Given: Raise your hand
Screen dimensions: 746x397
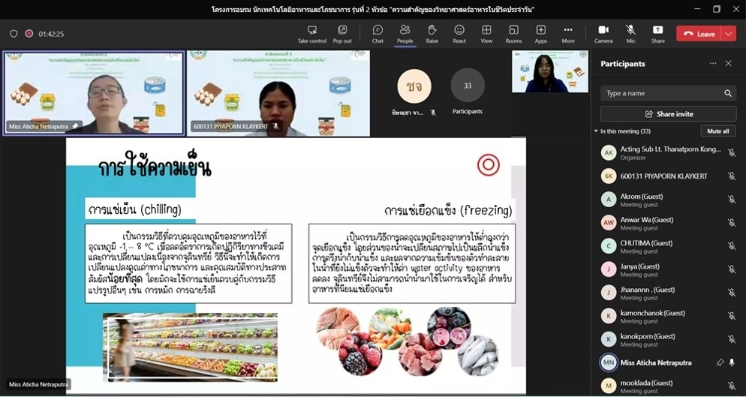Looking at the screenshot, I should (432, 35).
